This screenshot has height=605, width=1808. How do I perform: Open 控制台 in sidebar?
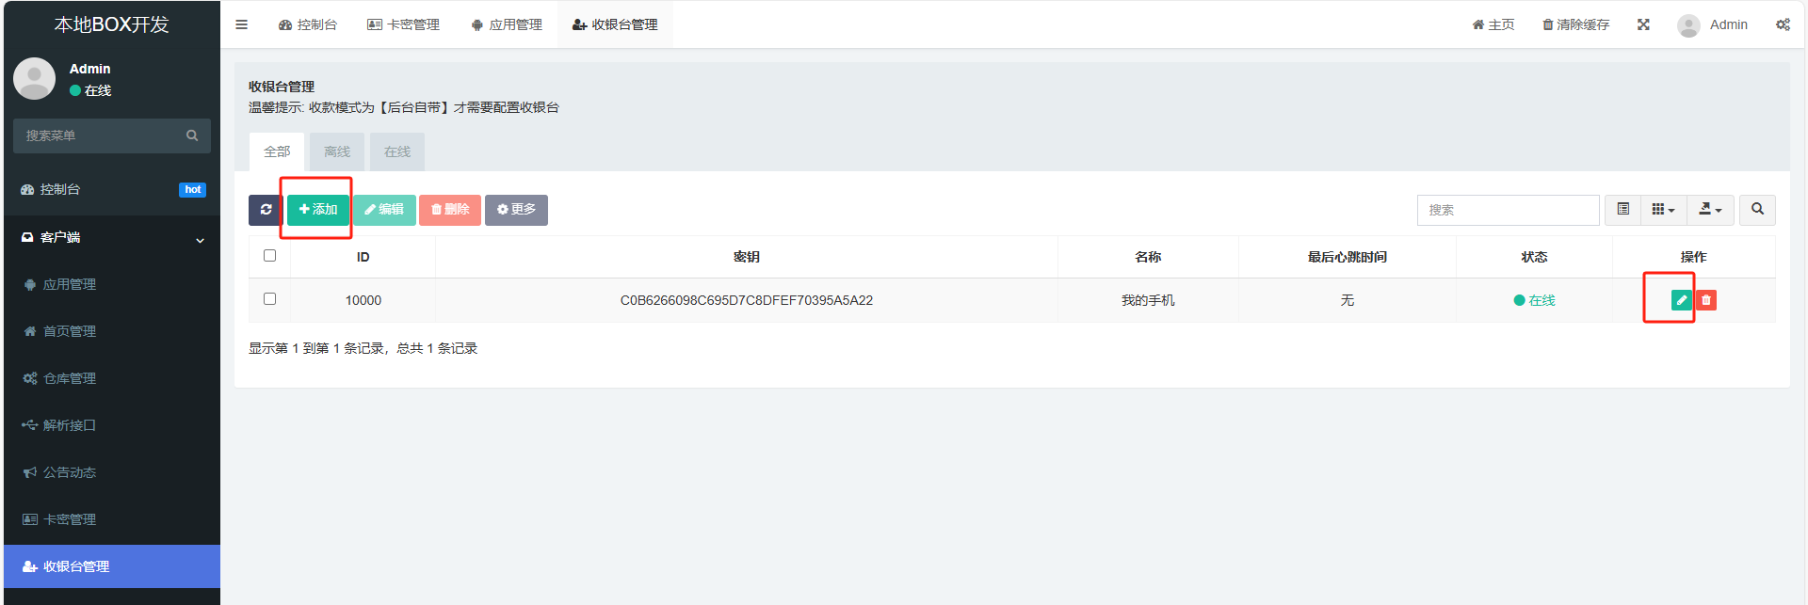click(111, 189)
